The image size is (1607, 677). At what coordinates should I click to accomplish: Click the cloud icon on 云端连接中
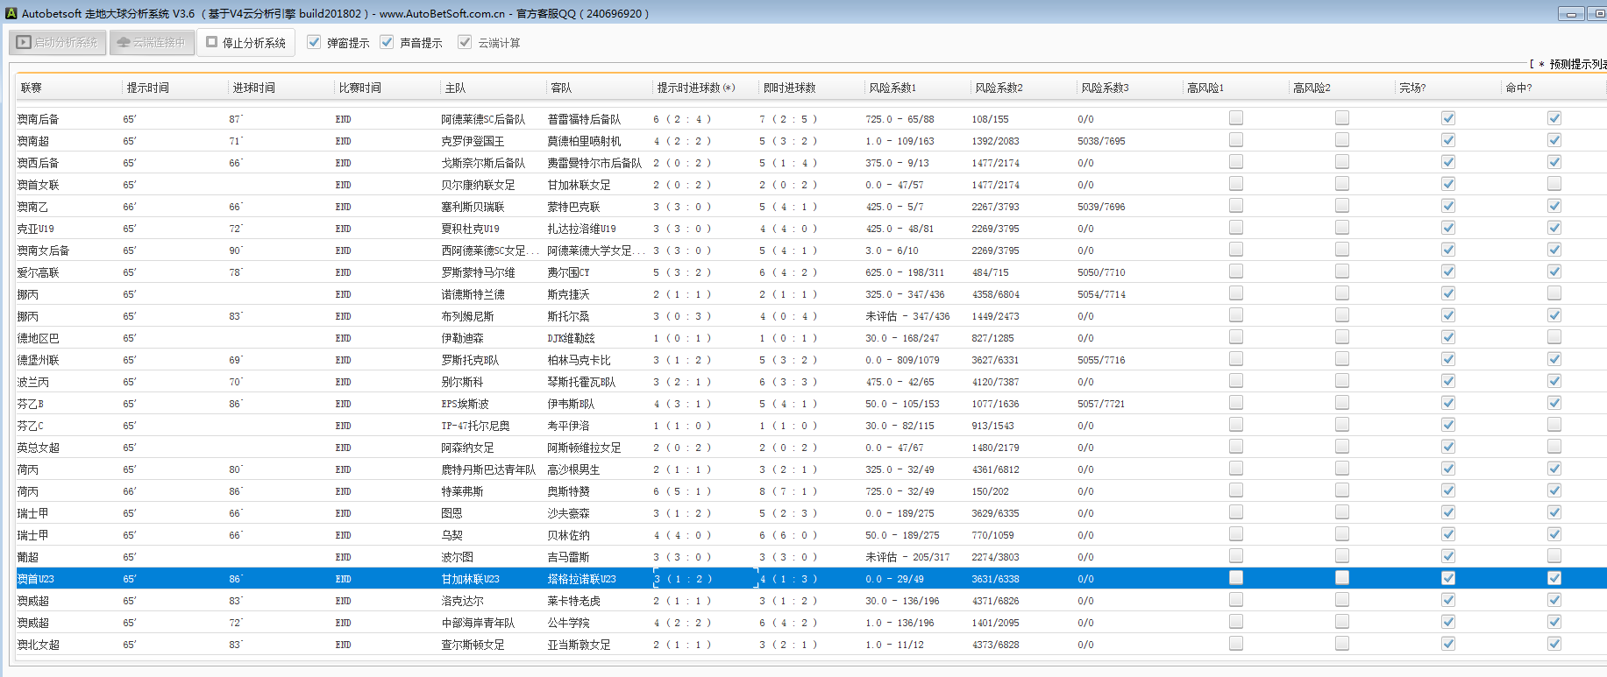124,42
